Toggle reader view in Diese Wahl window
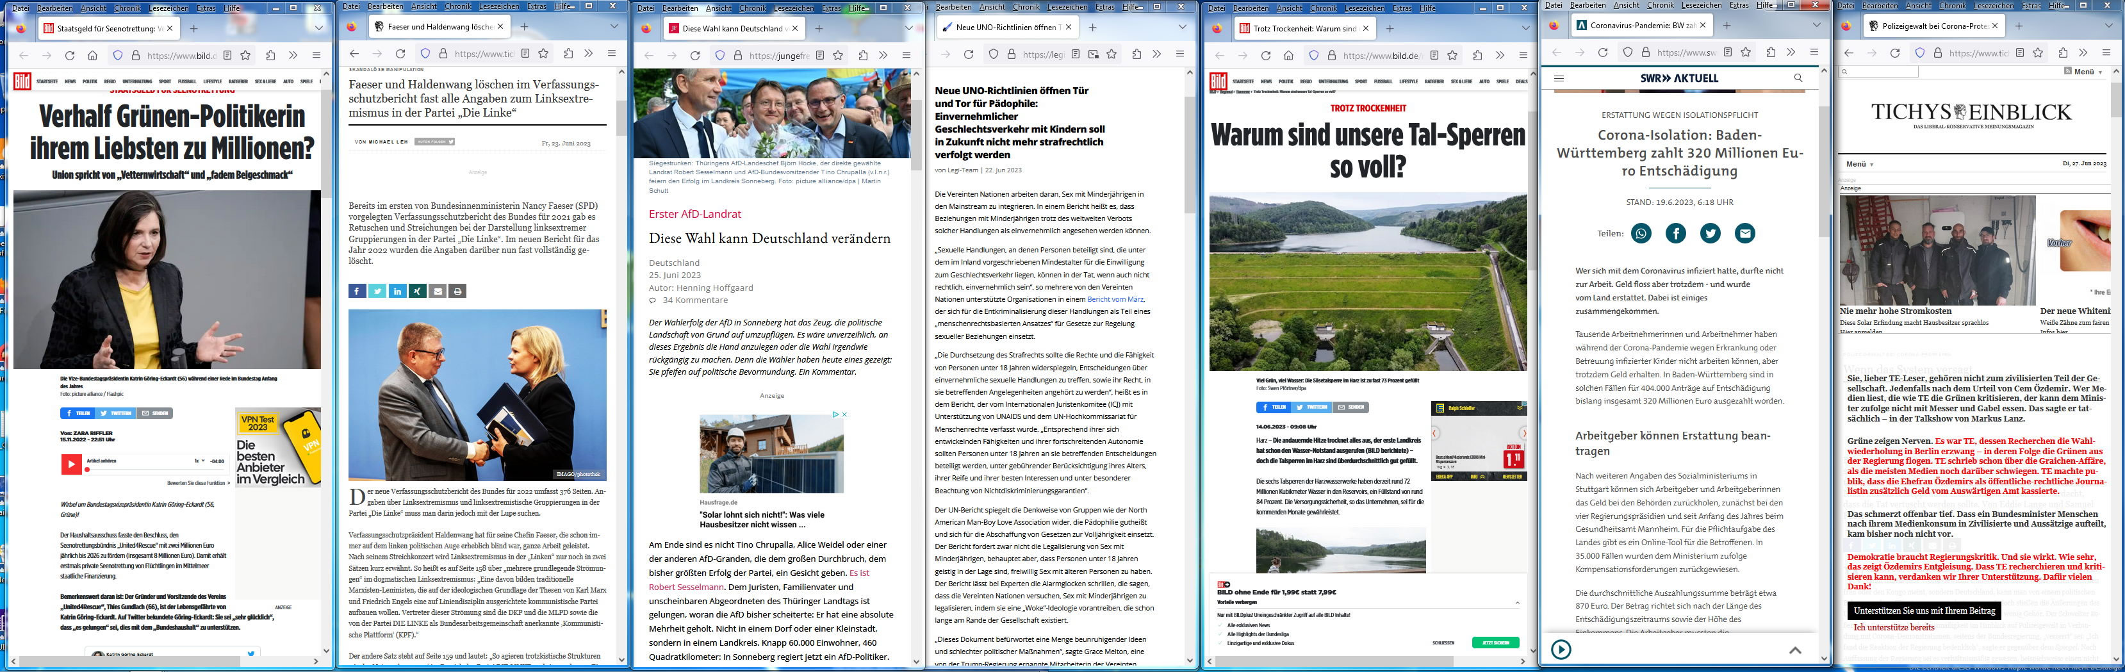 point(819,55)
